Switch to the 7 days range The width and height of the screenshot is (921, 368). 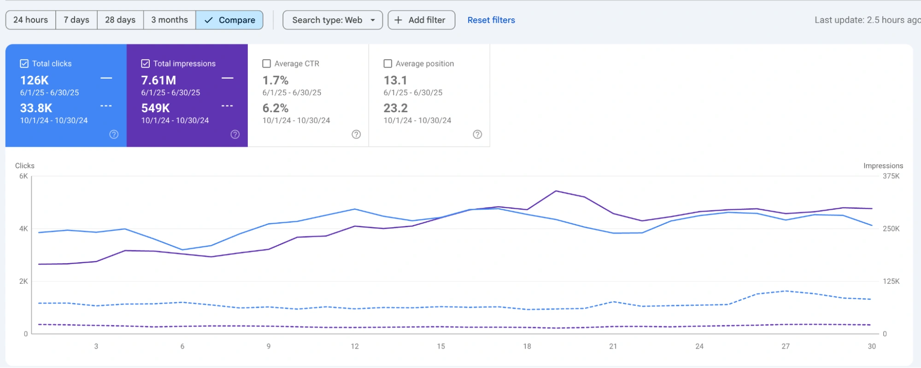(x=76, y=20)
